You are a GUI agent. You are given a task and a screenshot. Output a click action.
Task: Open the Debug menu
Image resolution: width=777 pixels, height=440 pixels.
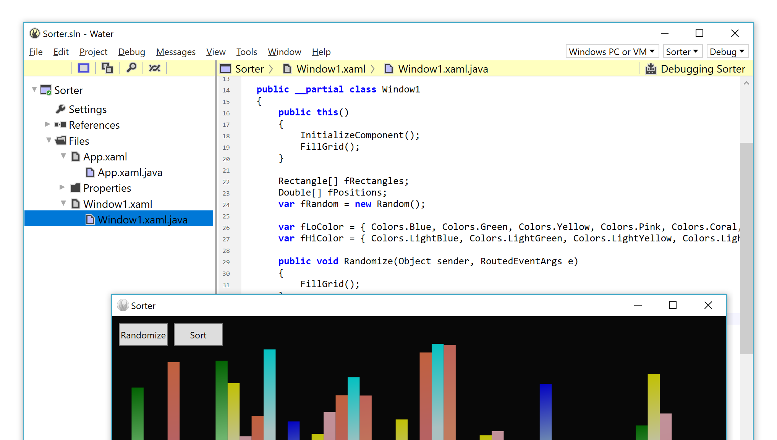pos(131,52)
